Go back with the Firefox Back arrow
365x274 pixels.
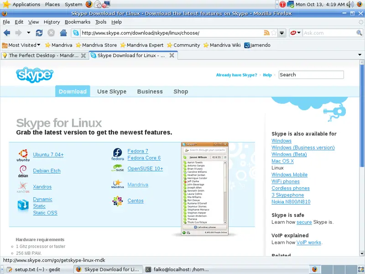point(7,33)
